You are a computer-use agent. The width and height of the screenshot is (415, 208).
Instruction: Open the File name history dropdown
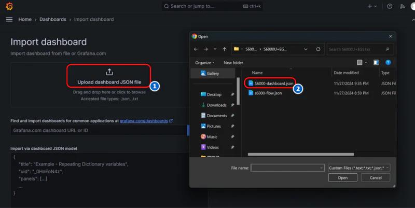pyautogui.click(x=321, y=168)
